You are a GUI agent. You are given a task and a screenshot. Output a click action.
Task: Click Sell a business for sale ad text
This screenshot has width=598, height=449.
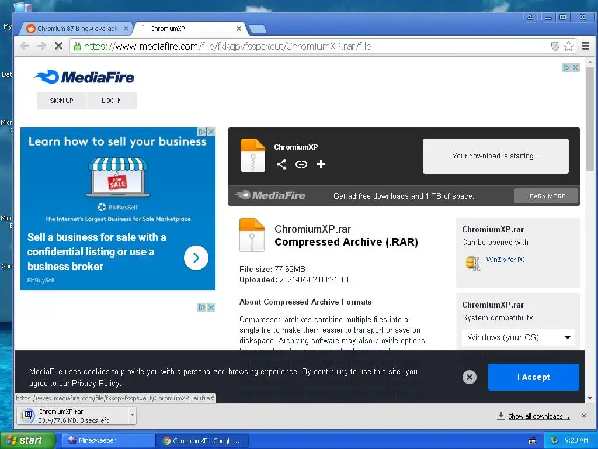point(96,251)
